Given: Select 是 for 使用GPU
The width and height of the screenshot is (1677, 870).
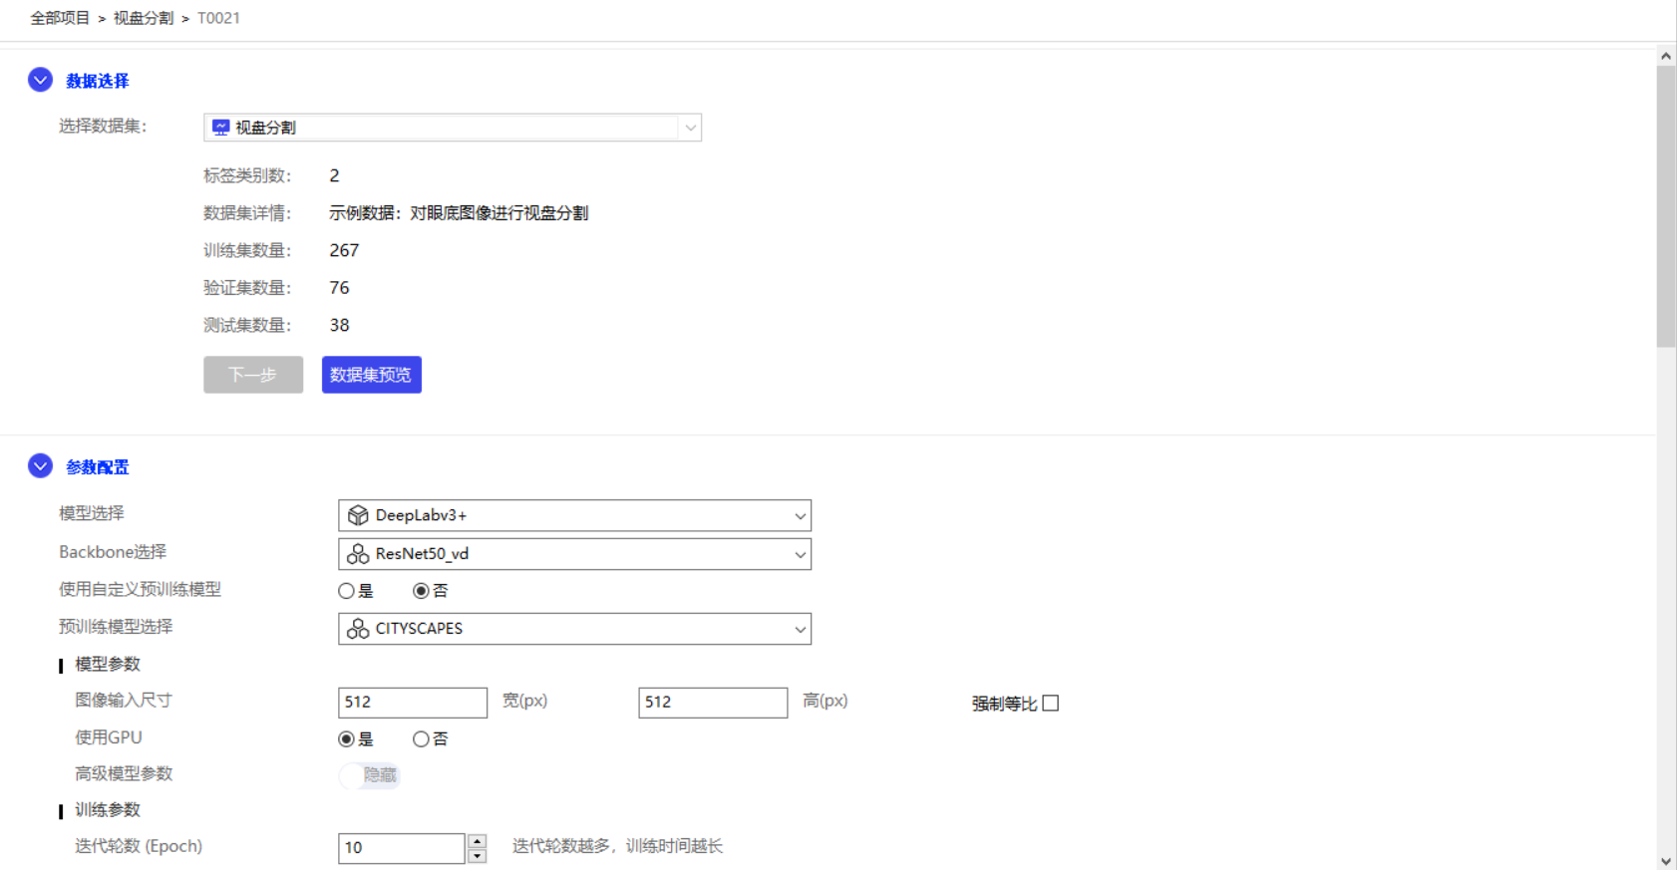Looking at the screenshot, I should click(346, 739).
